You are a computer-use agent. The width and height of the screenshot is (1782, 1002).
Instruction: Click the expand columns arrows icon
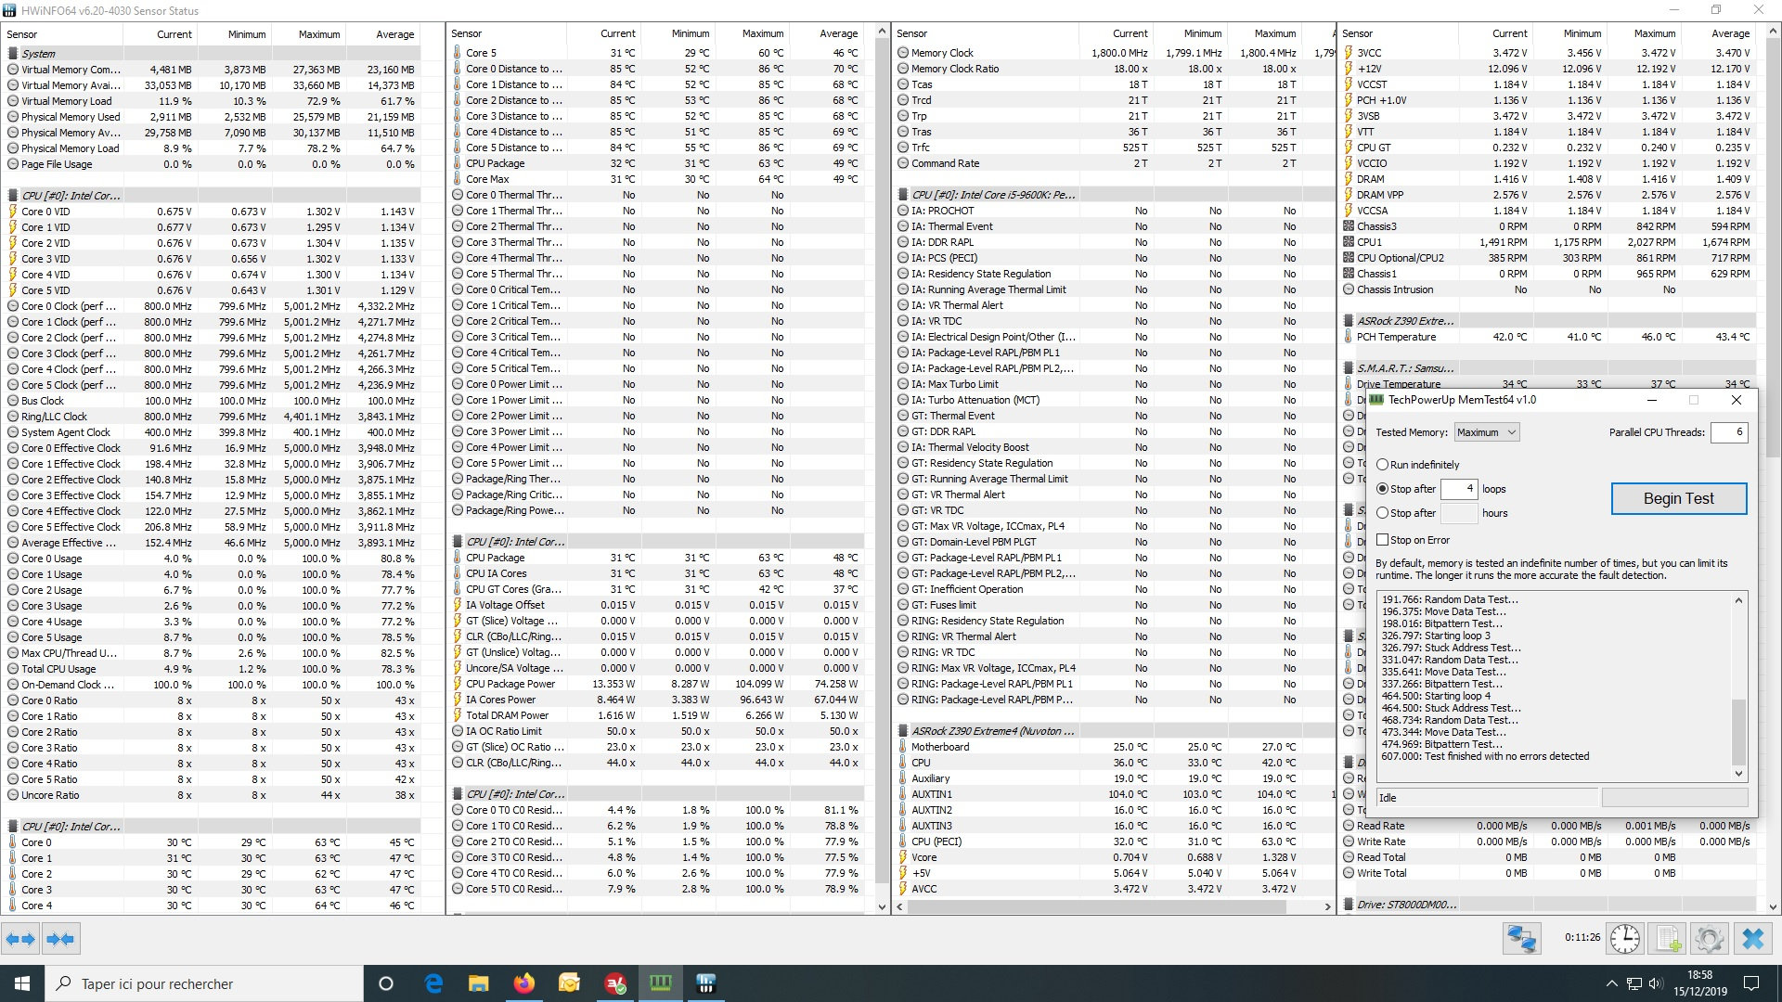20,939
